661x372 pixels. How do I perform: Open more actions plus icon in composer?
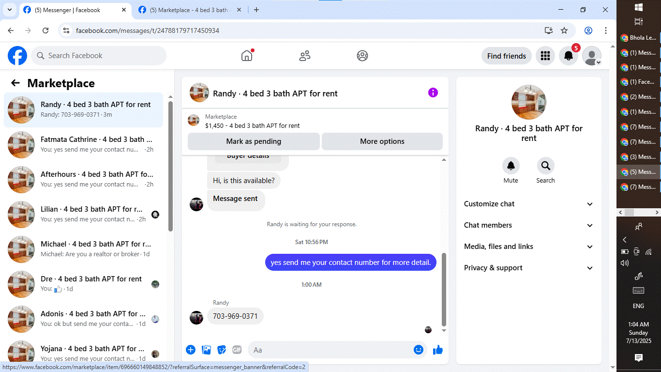(191, 350)
